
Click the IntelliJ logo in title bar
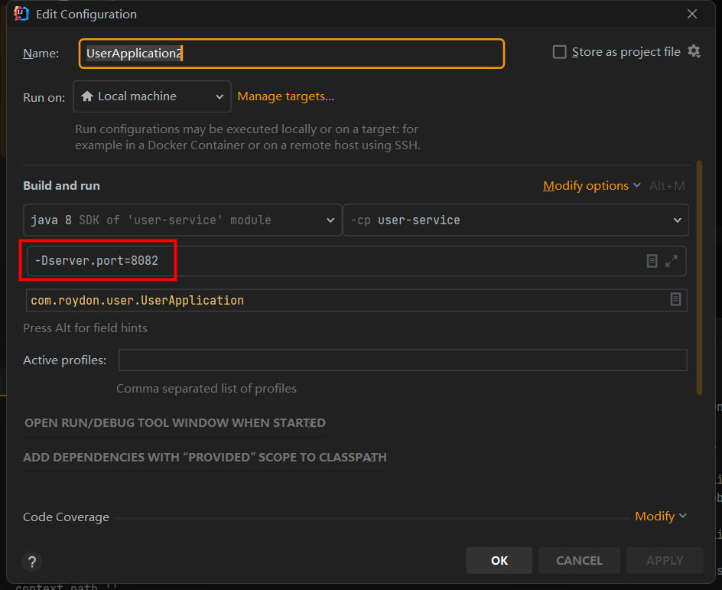[21, 14]
